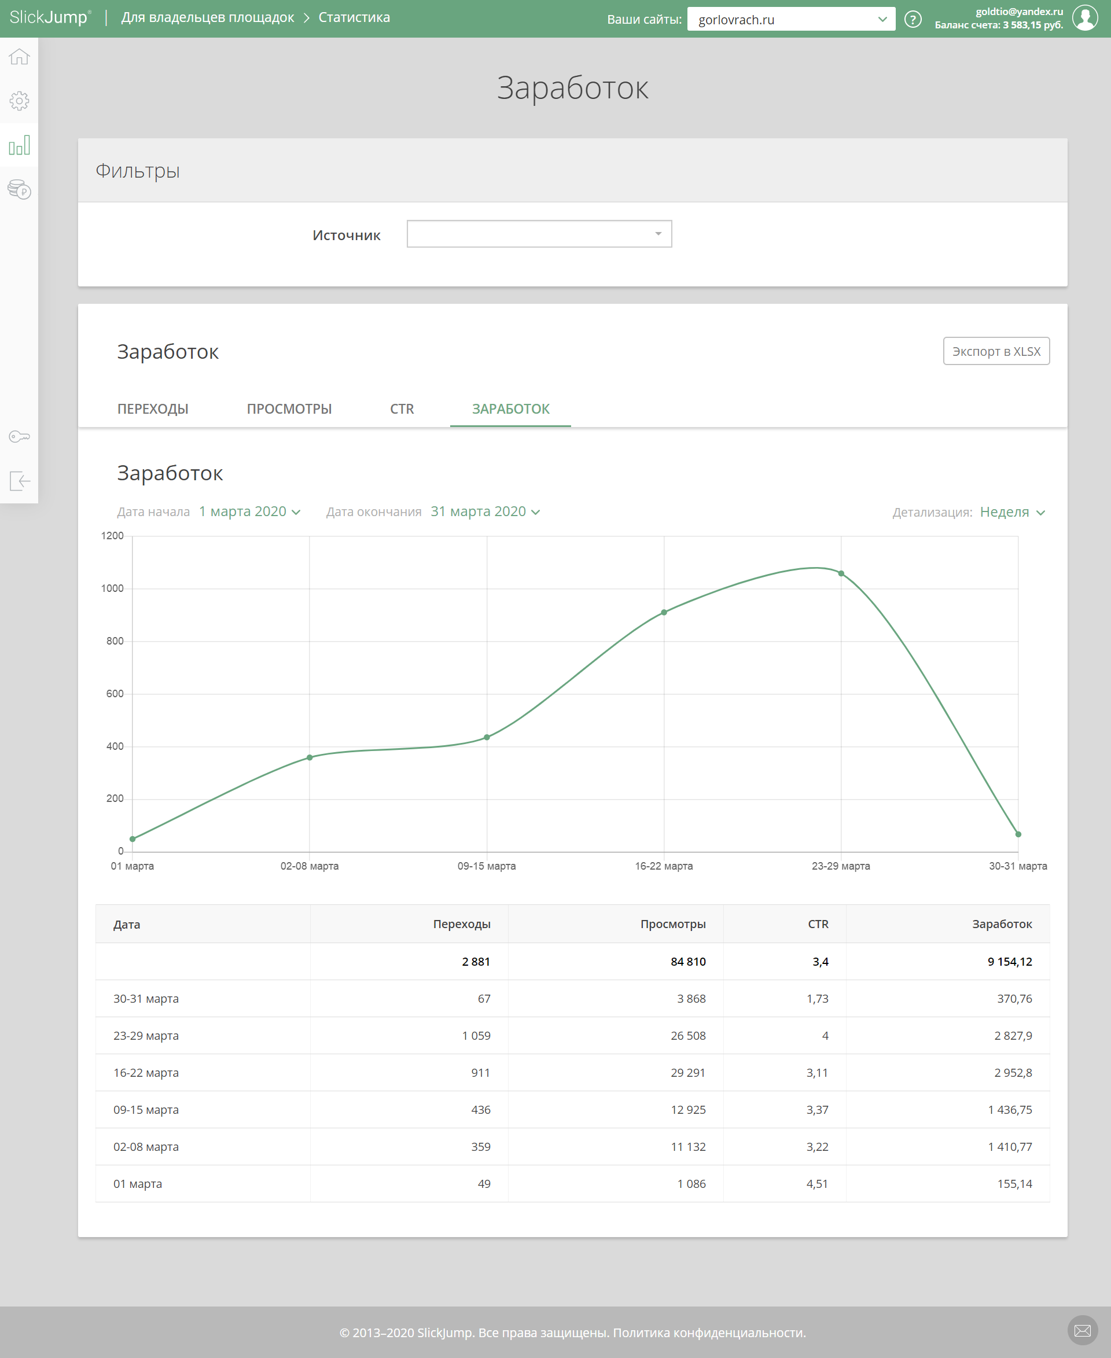This screenshot has height=1358, width=1111.
Task: Click views value 26 508
Action: pyautogui.click(x=688, y=1036)
